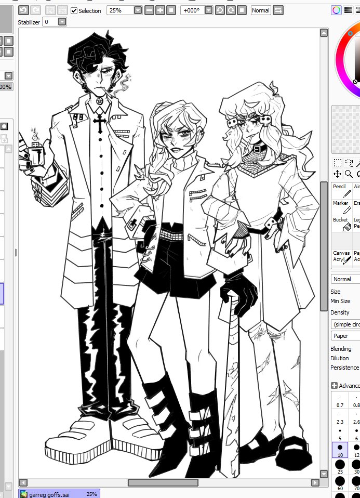360x498 pixels.
Task: Click the canvas horizontal scrollbar thumb
Action: click(163, 482)
